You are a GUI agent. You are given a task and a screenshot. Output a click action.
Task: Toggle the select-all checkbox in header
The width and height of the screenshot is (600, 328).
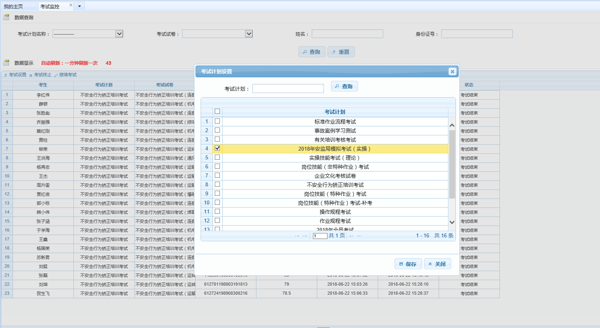[x=217, y=111]
